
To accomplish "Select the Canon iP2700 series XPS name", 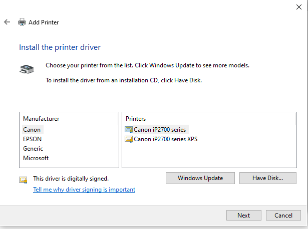I will [x=166, y=139].
